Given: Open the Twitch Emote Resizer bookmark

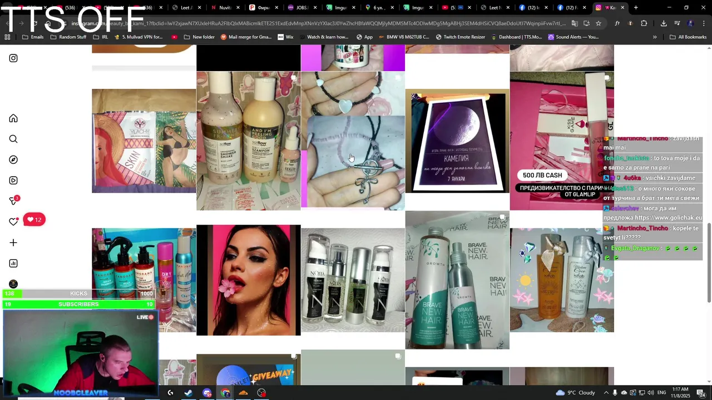Looking at the screenshot, I should (461, 37).
